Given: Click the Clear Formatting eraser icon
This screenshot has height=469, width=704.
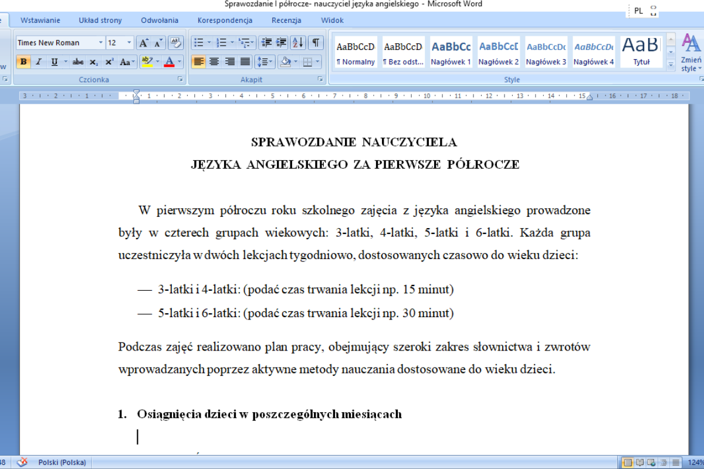Looking at the screenshot, I should click(x=175, y=43).
